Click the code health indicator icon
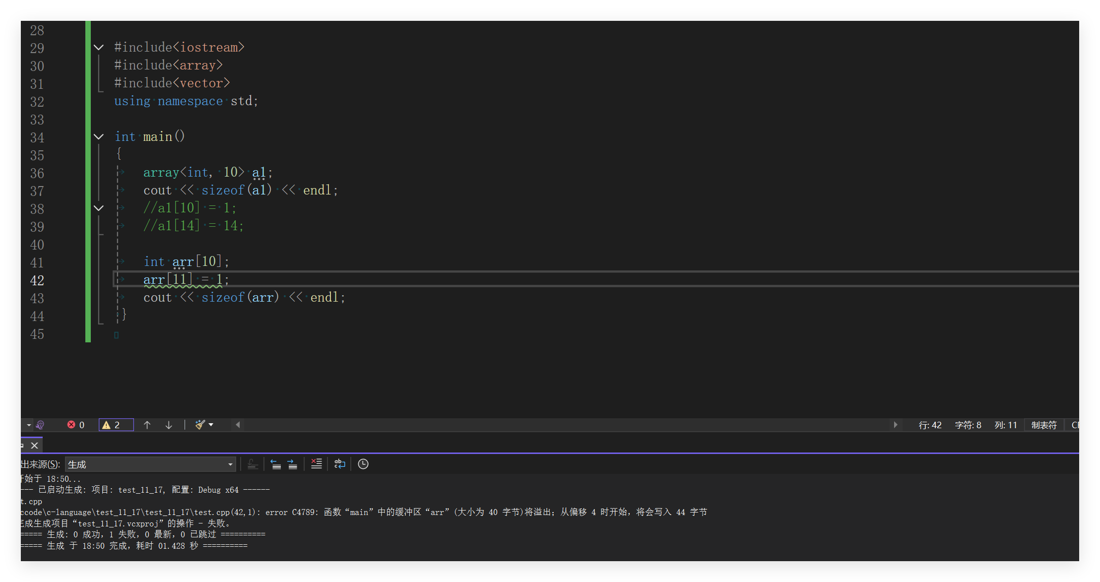Viewport: 1100px width, 582px height. [x=40, y=425]
